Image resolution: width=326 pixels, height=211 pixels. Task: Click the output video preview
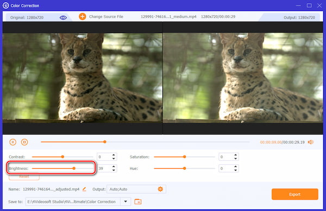[243, 78]
